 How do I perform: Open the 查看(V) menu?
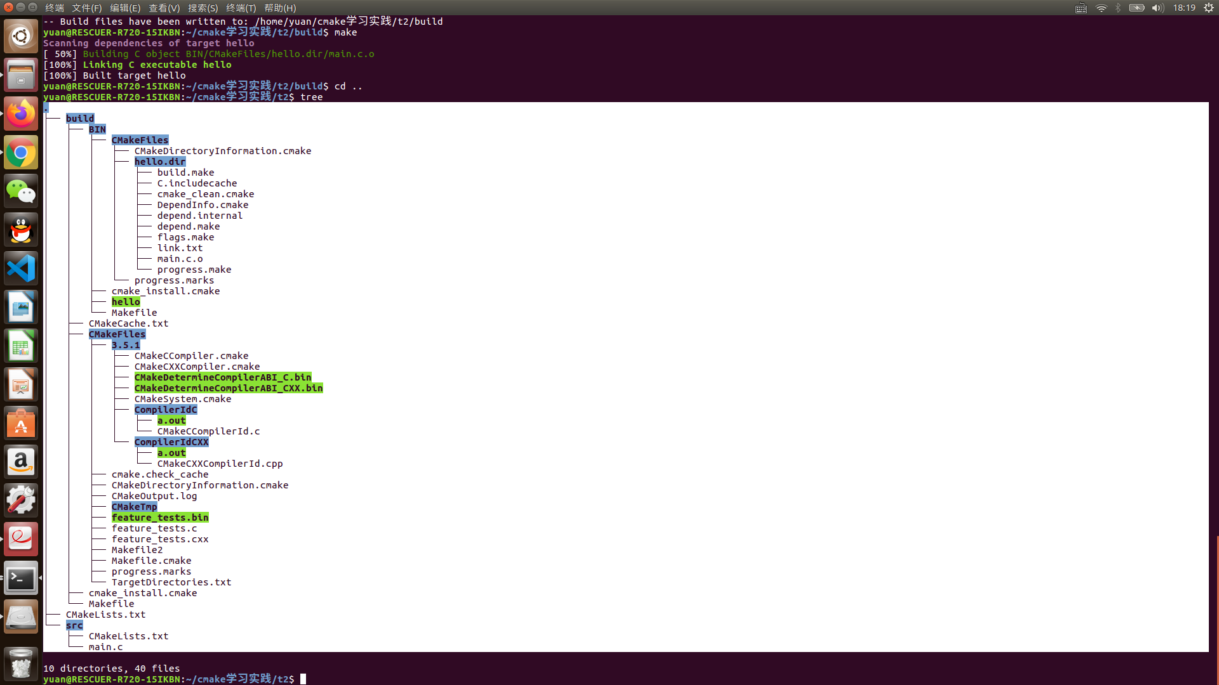(x=164, y=8)
